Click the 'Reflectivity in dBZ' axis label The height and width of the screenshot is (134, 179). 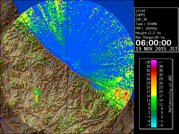point(170,94)
